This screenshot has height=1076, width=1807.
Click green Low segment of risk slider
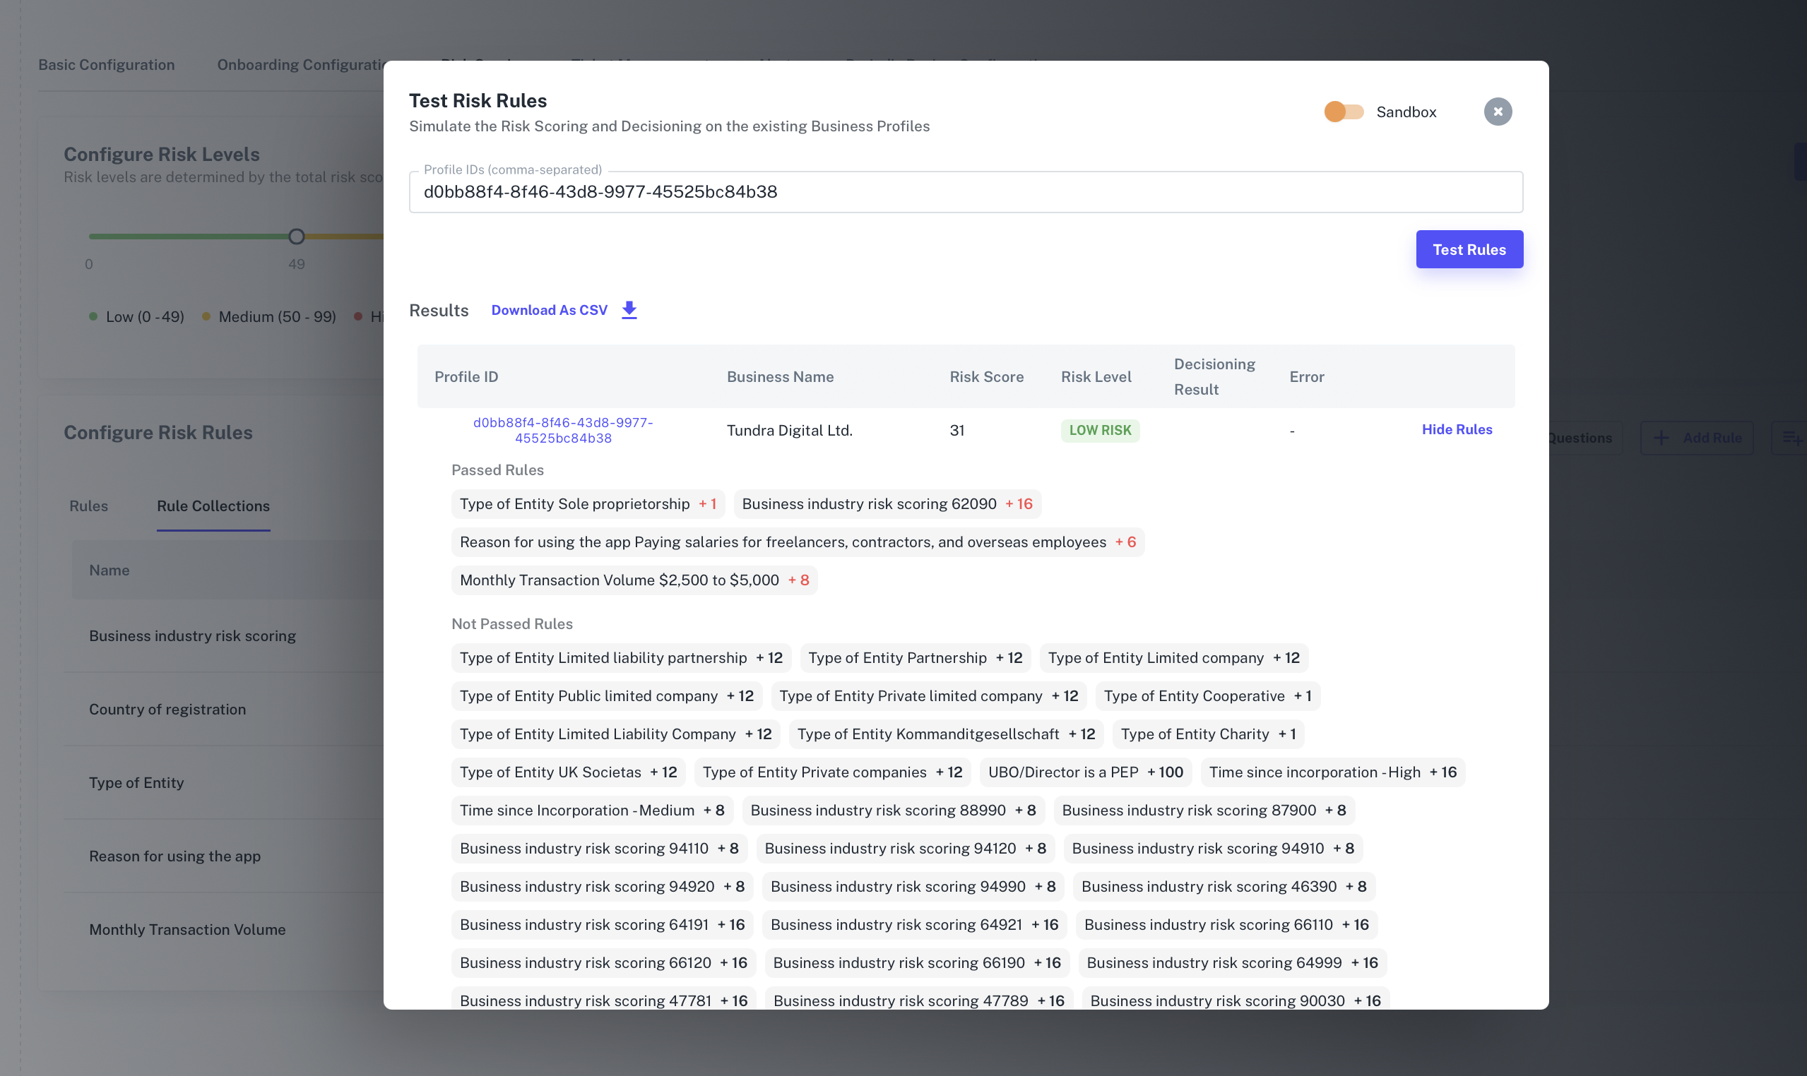[189, 237]
